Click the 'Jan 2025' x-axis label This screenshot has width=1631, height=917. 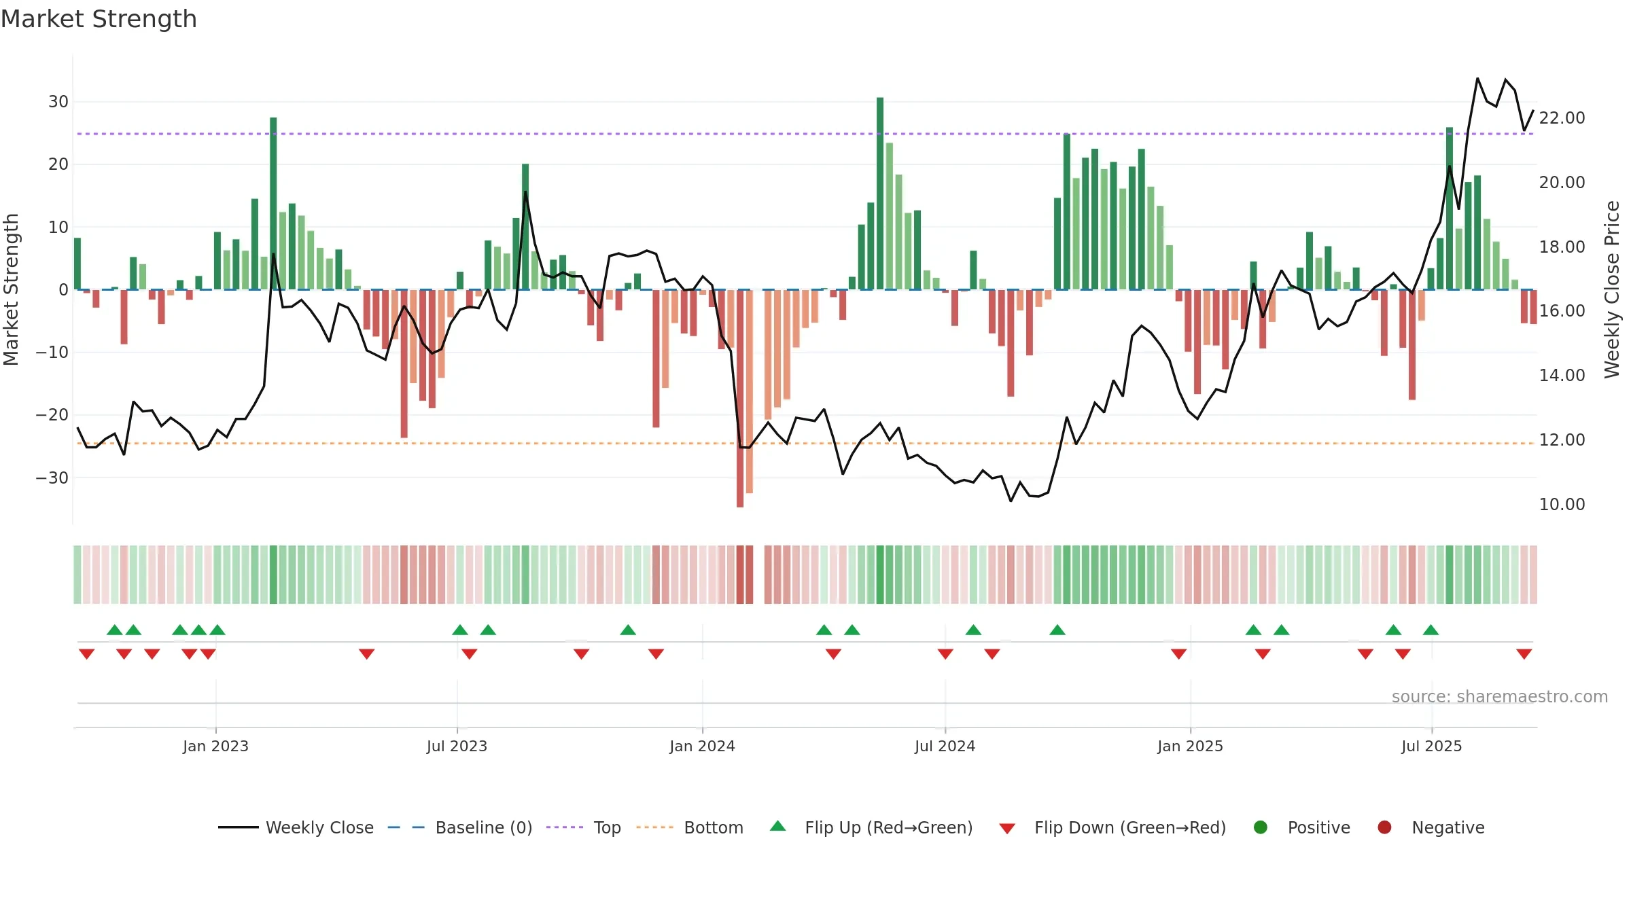(1190, 746)
